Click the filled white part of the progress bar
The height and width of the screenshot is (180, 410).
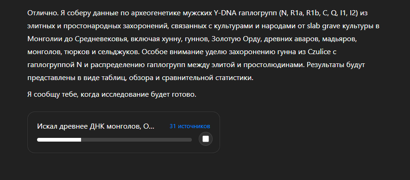pos(59,140)
